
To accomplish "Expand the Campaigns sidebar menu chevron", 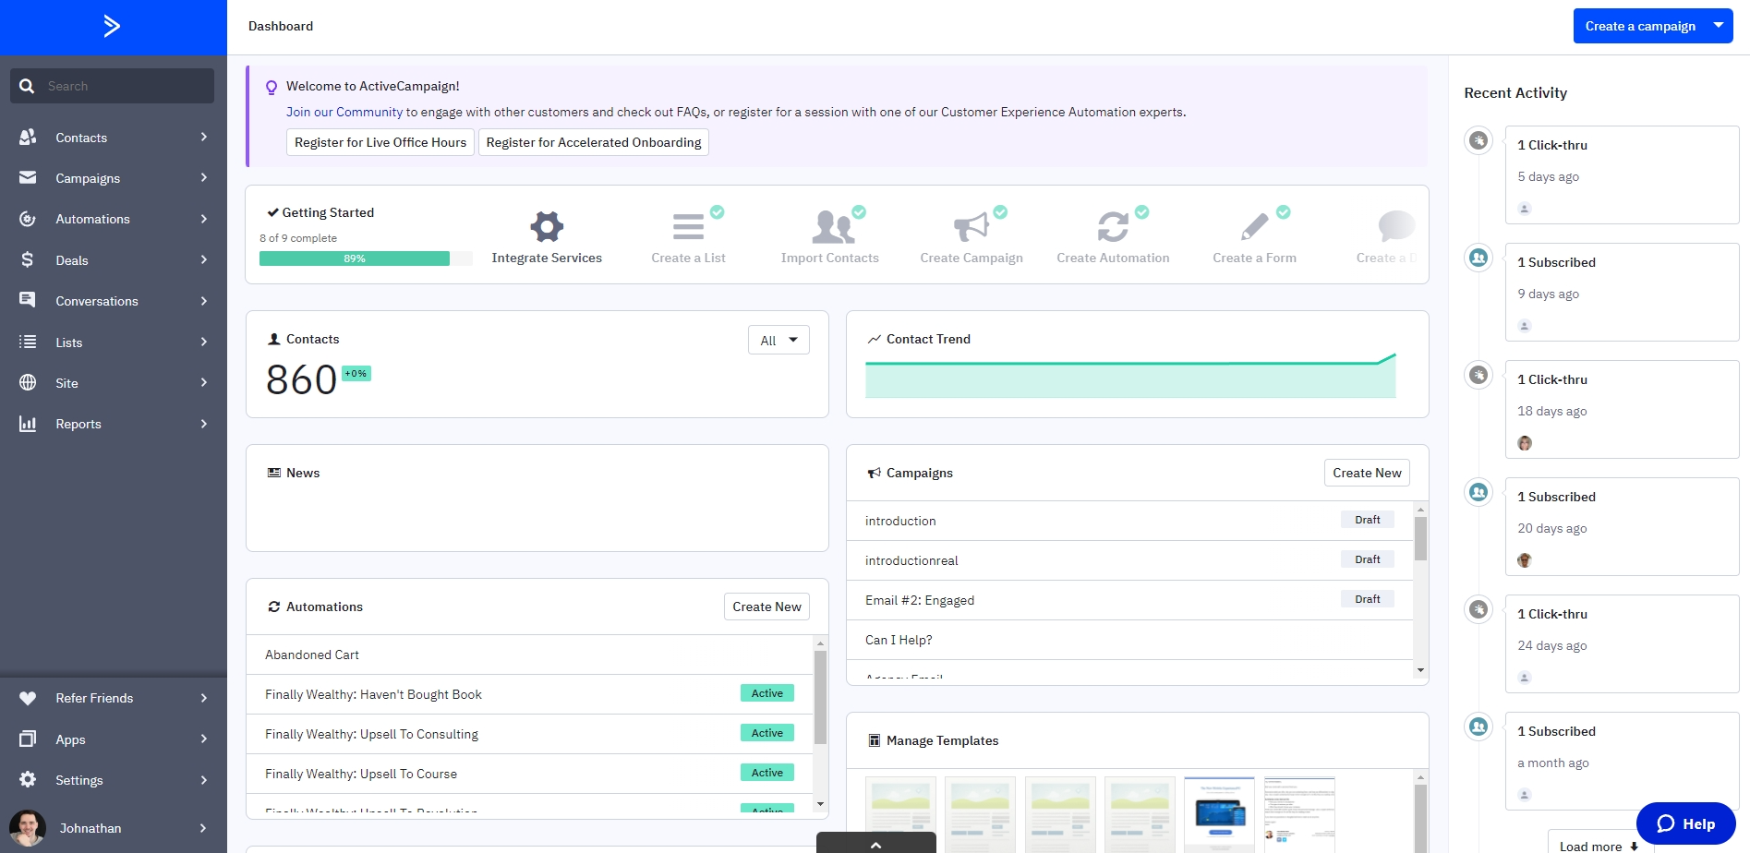I will [204, 177].
